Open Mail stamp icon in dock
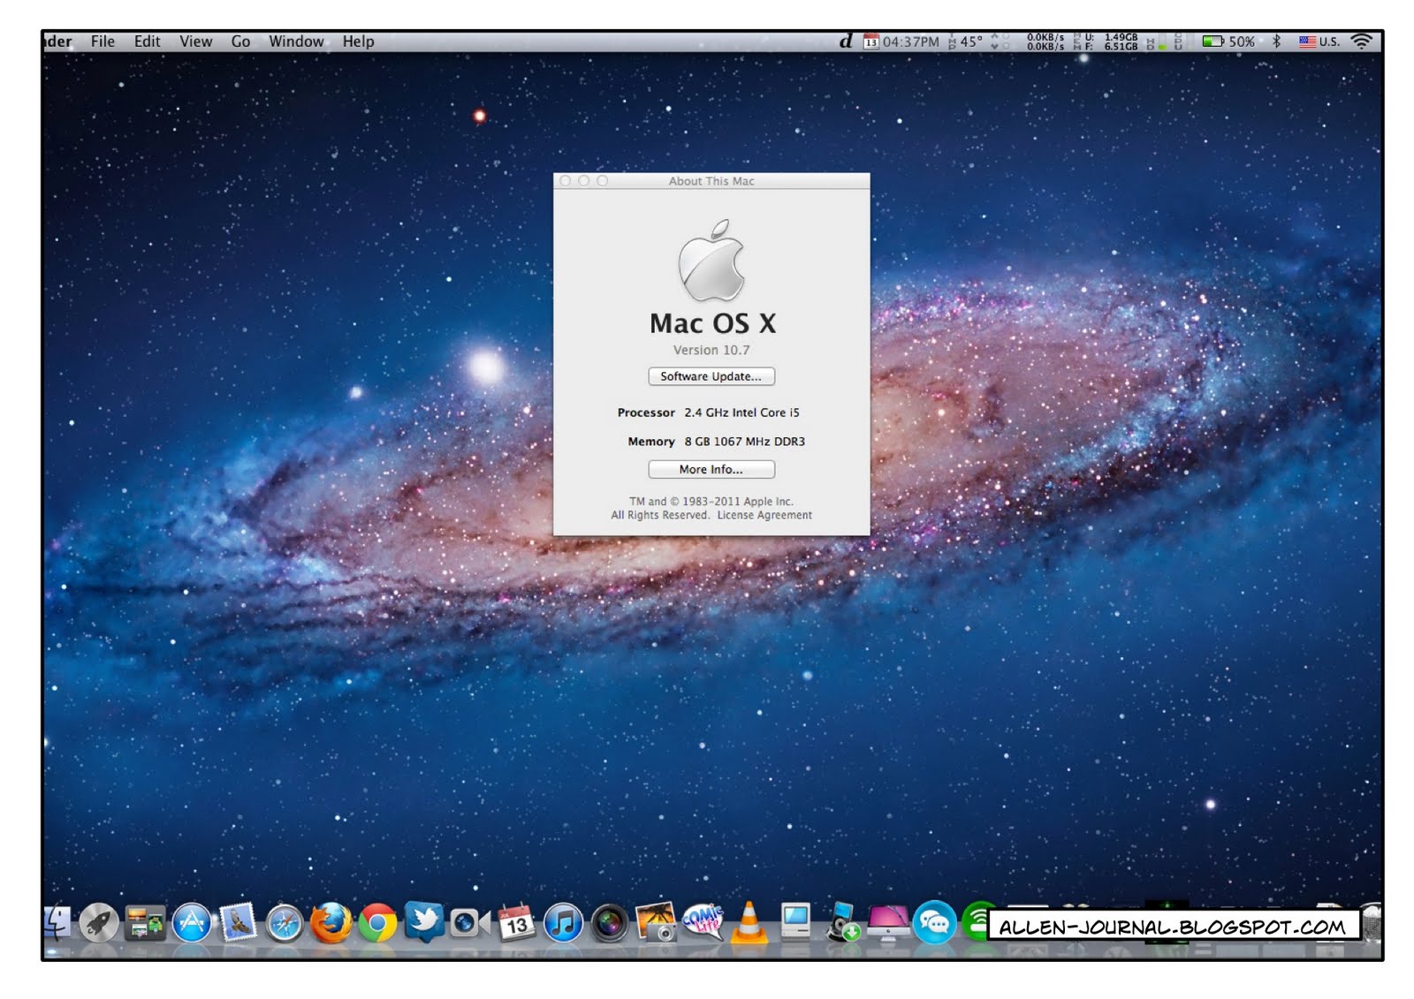 point(238,923)
